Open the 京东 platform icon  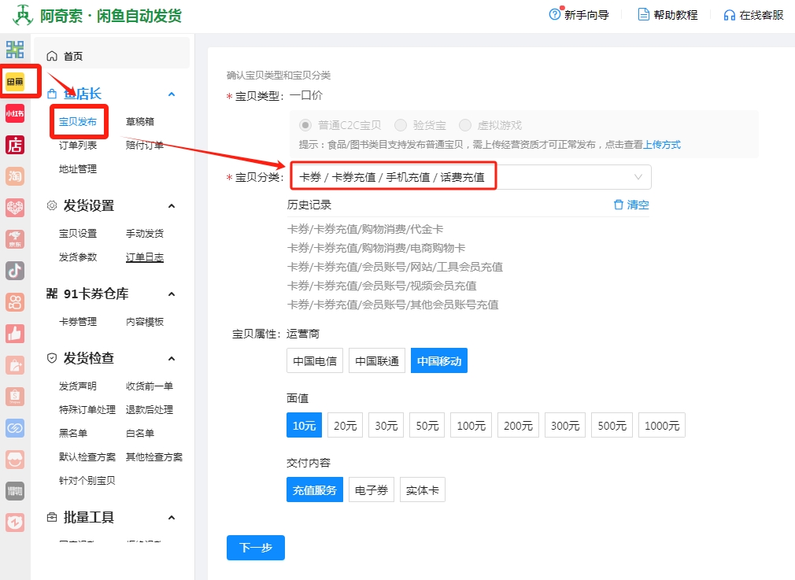click(15, 238)
